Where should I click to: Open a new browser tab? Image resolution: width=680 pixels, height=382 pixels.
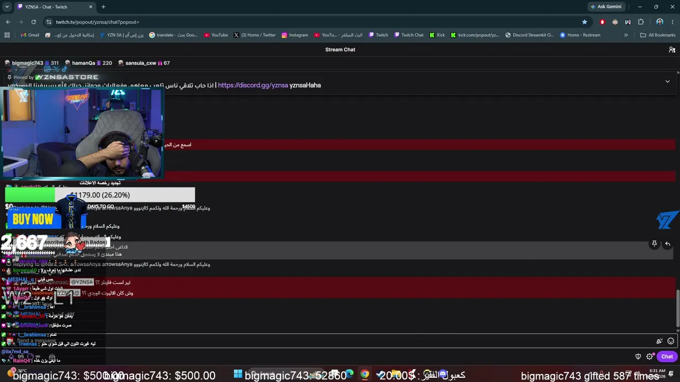(103, 7)
